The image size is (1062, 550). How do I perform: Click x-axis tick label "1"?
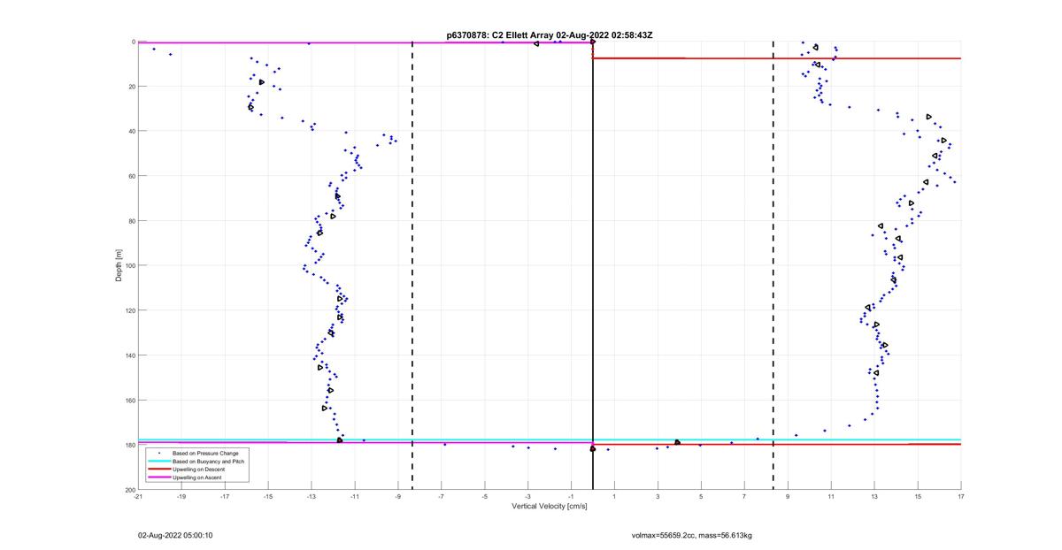coord(614,496)
